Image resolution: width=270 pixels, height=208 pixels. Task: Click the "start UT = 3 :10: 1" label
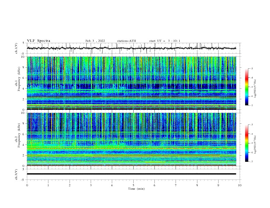(x=165, y=41)
